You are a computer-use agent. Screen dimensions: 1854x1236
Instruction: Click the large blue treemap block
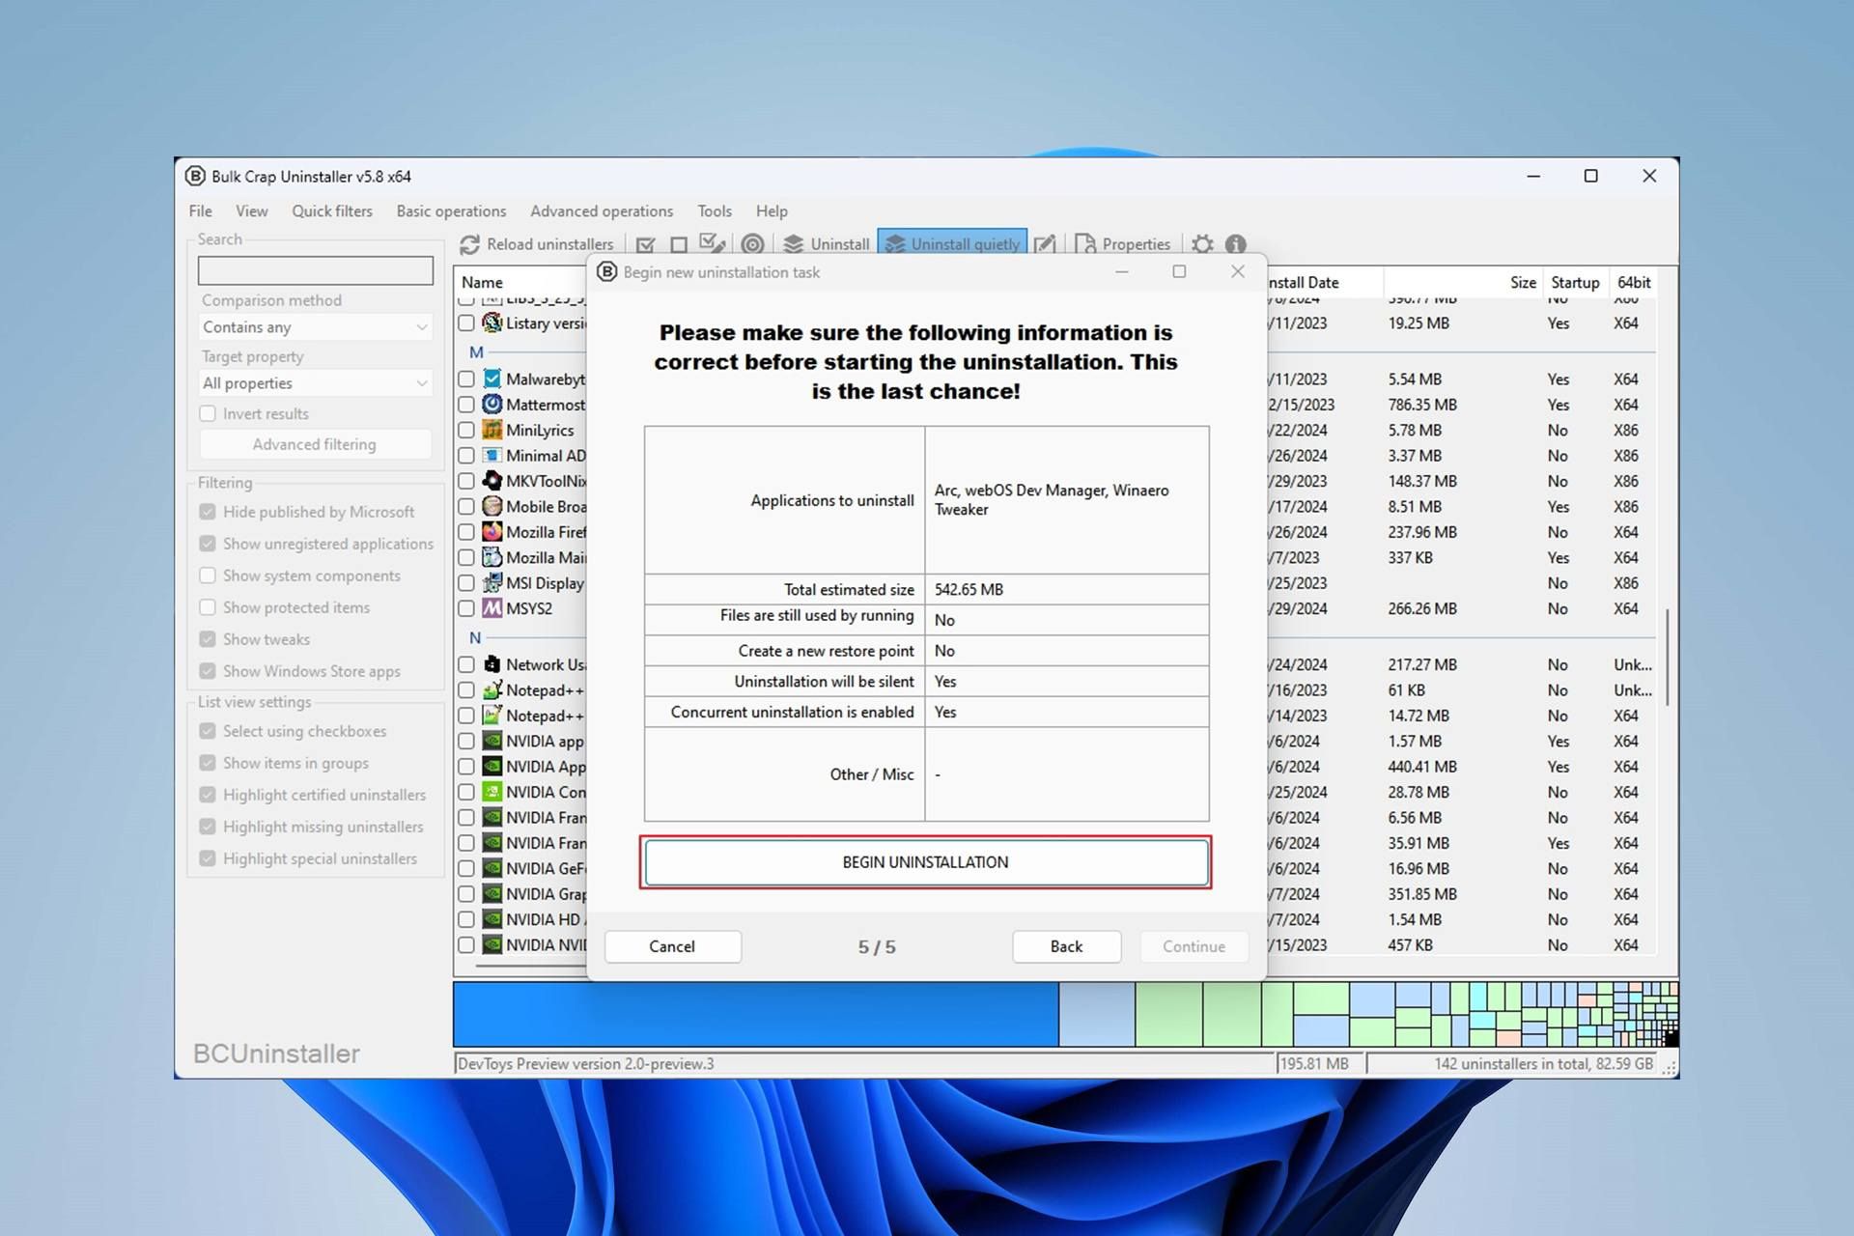pyautogui.click(x=756, y=1014)
